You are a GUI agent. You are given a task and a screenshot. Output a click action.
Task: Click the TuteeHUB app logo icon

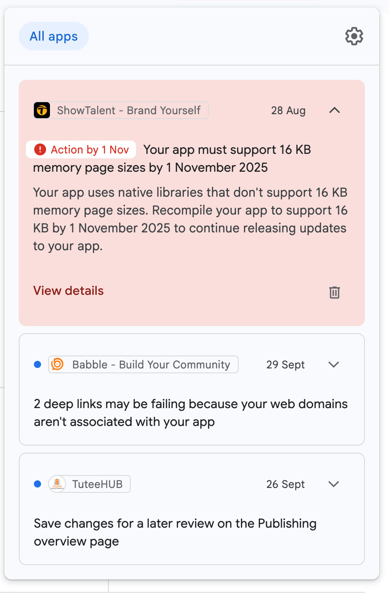(57, 484)
